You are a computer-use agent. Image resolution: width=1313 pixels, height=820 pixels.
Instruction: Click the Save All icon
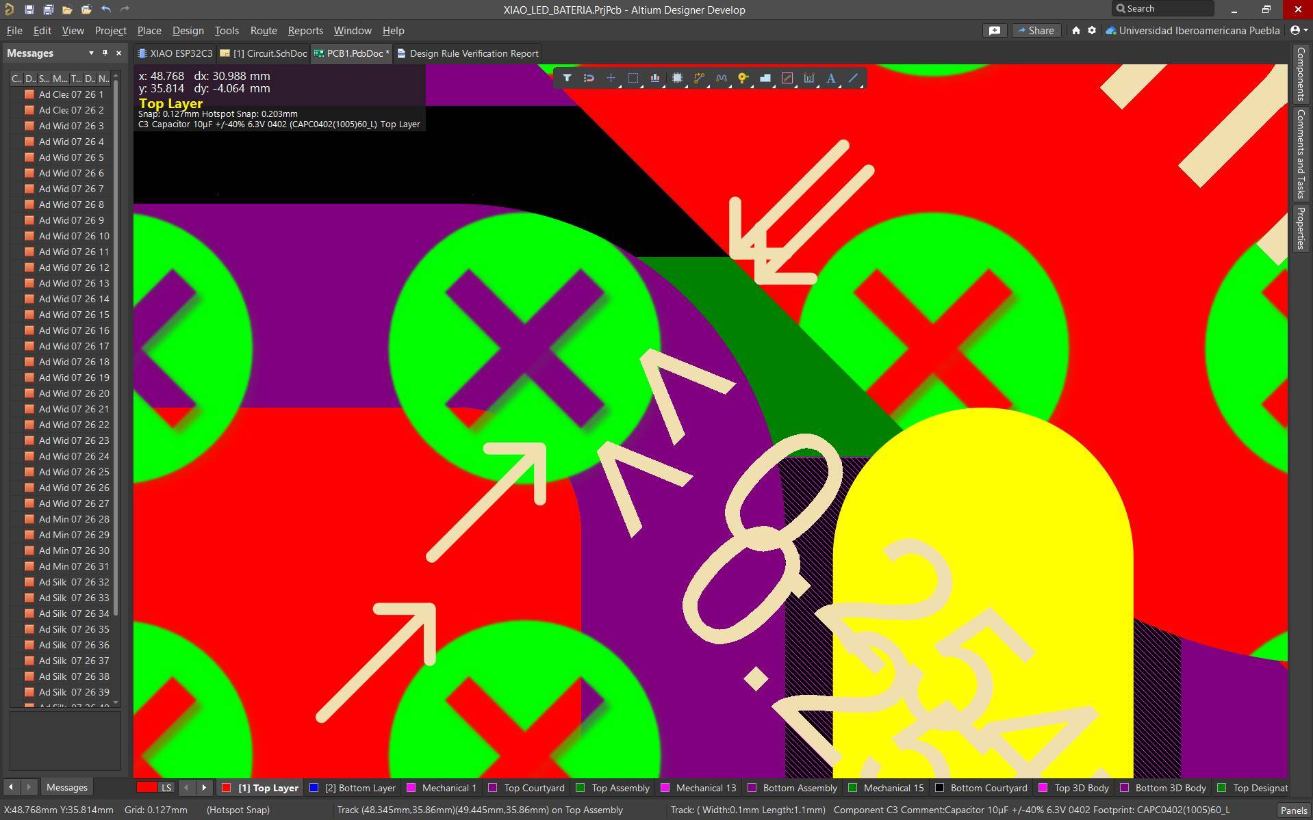[x=48, y=10]
